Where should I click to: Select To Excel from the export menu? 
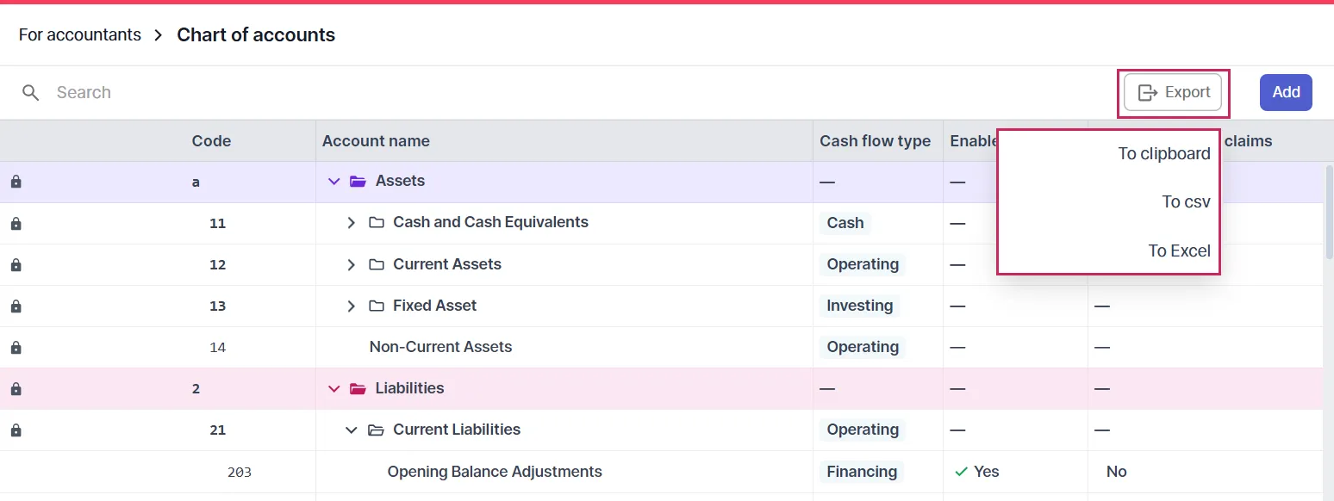(x=1179, y=251)
